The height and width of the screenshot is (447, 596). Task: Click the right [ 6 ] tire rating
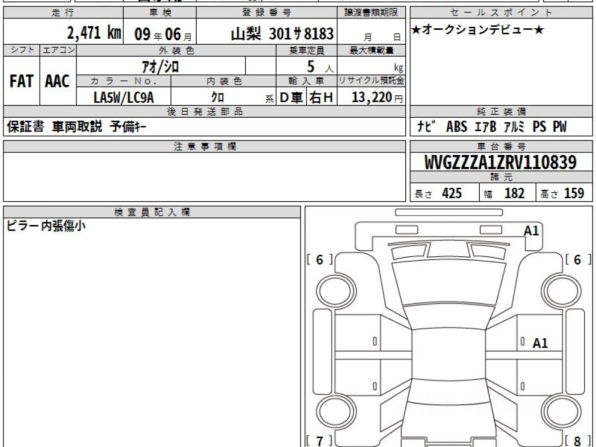(x=578, y=259)
